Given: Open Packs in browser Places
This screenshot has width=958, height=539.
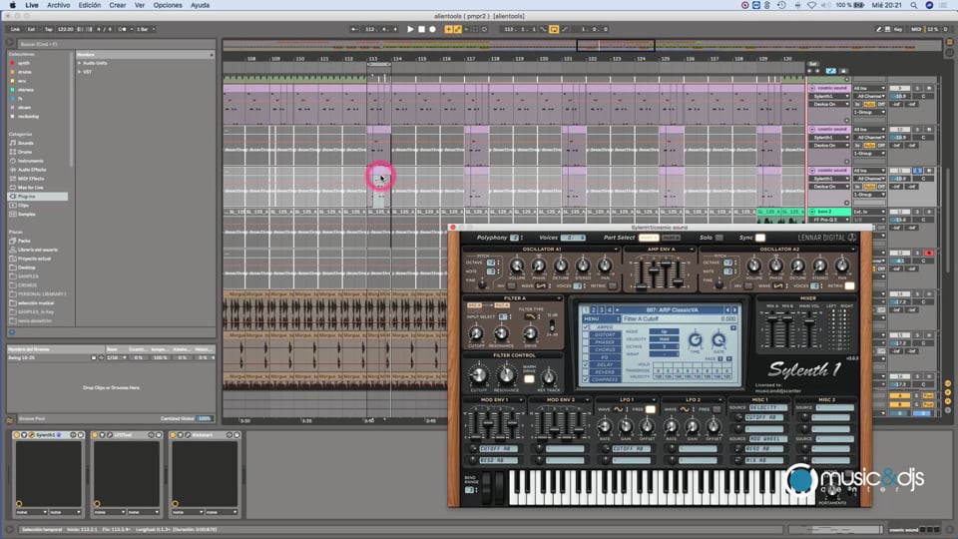Looking at the screenshot, I should (x=24, y=241).
